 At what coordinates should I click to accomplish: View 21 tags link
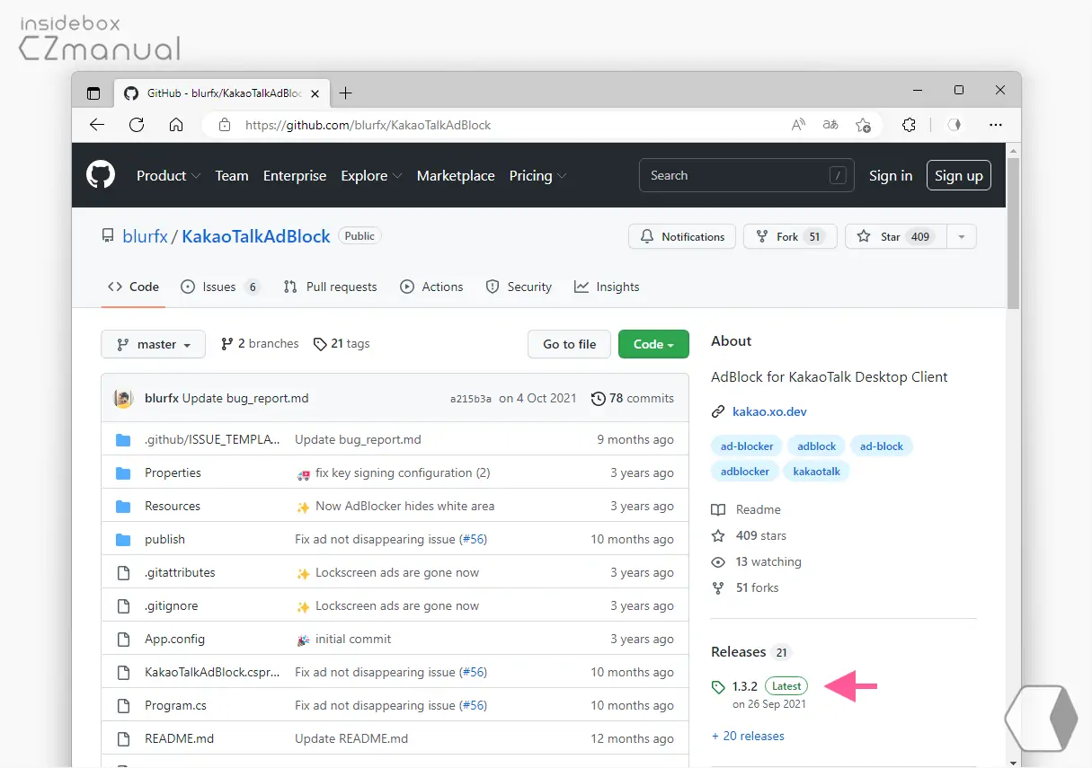point(342,343)
